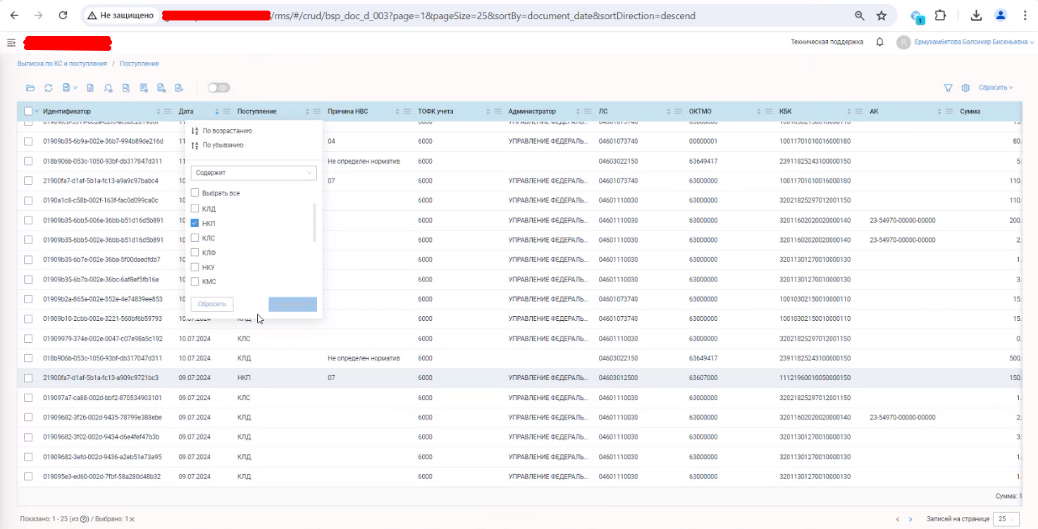Check the НКУ filter checkbox
The width and height of the screenshot is (1038, 529).
click(x=194, y=267)
